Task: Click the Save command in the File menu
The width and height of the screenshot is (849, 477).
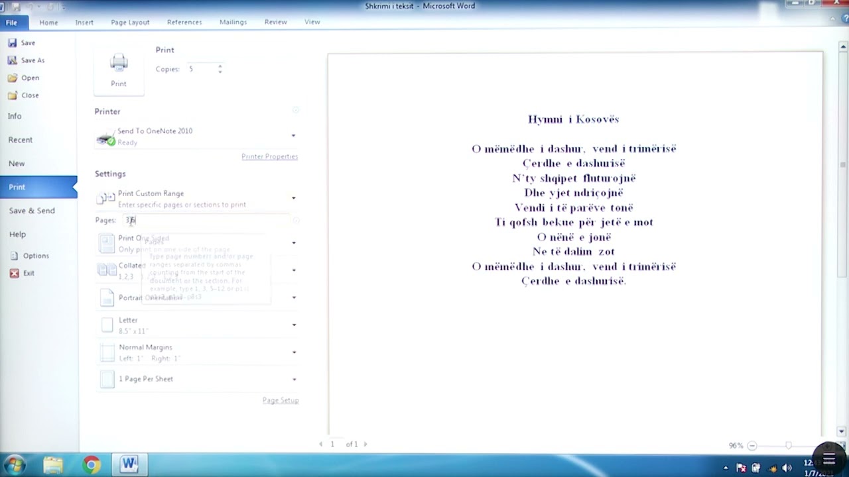Action: [22, 42]
